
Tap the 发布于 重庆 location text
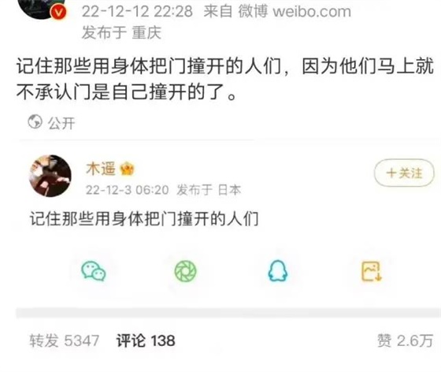(x=121, y=32)
